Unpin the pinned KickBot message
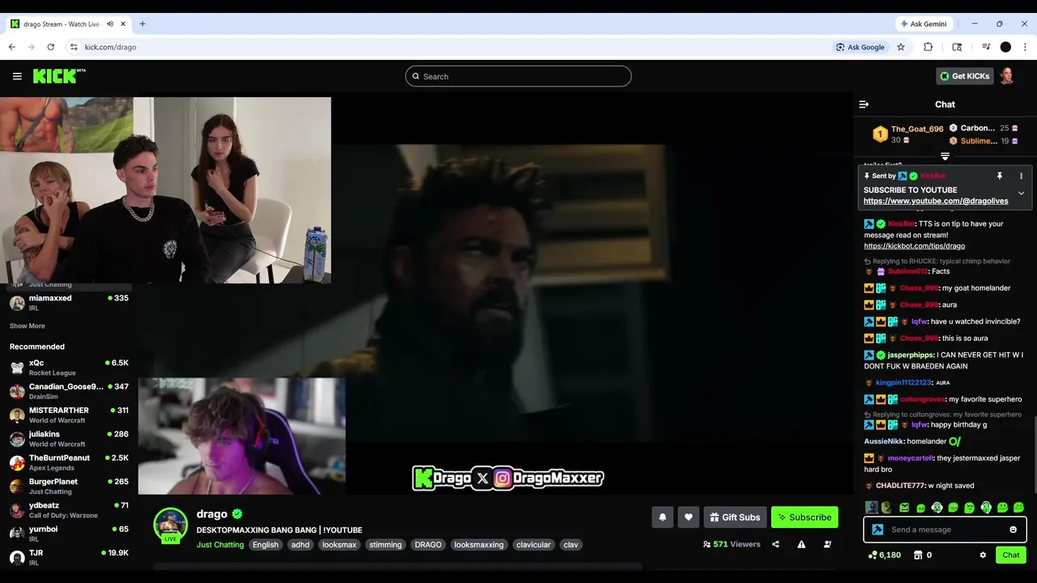This screenshot has width=1037, height=583. (x=1000, y=176)
